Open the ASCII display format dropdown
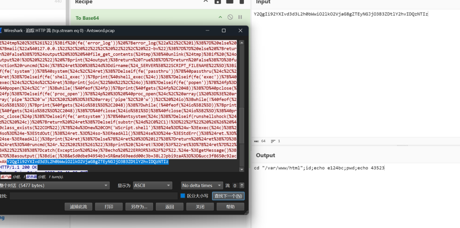This screenshot has width=460, height=228. coord(153,185)
